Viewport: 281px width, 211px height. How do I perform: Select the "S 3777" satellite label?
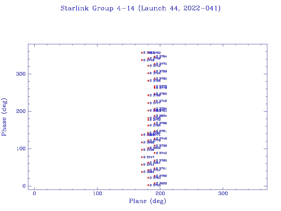tap(155, 103)
